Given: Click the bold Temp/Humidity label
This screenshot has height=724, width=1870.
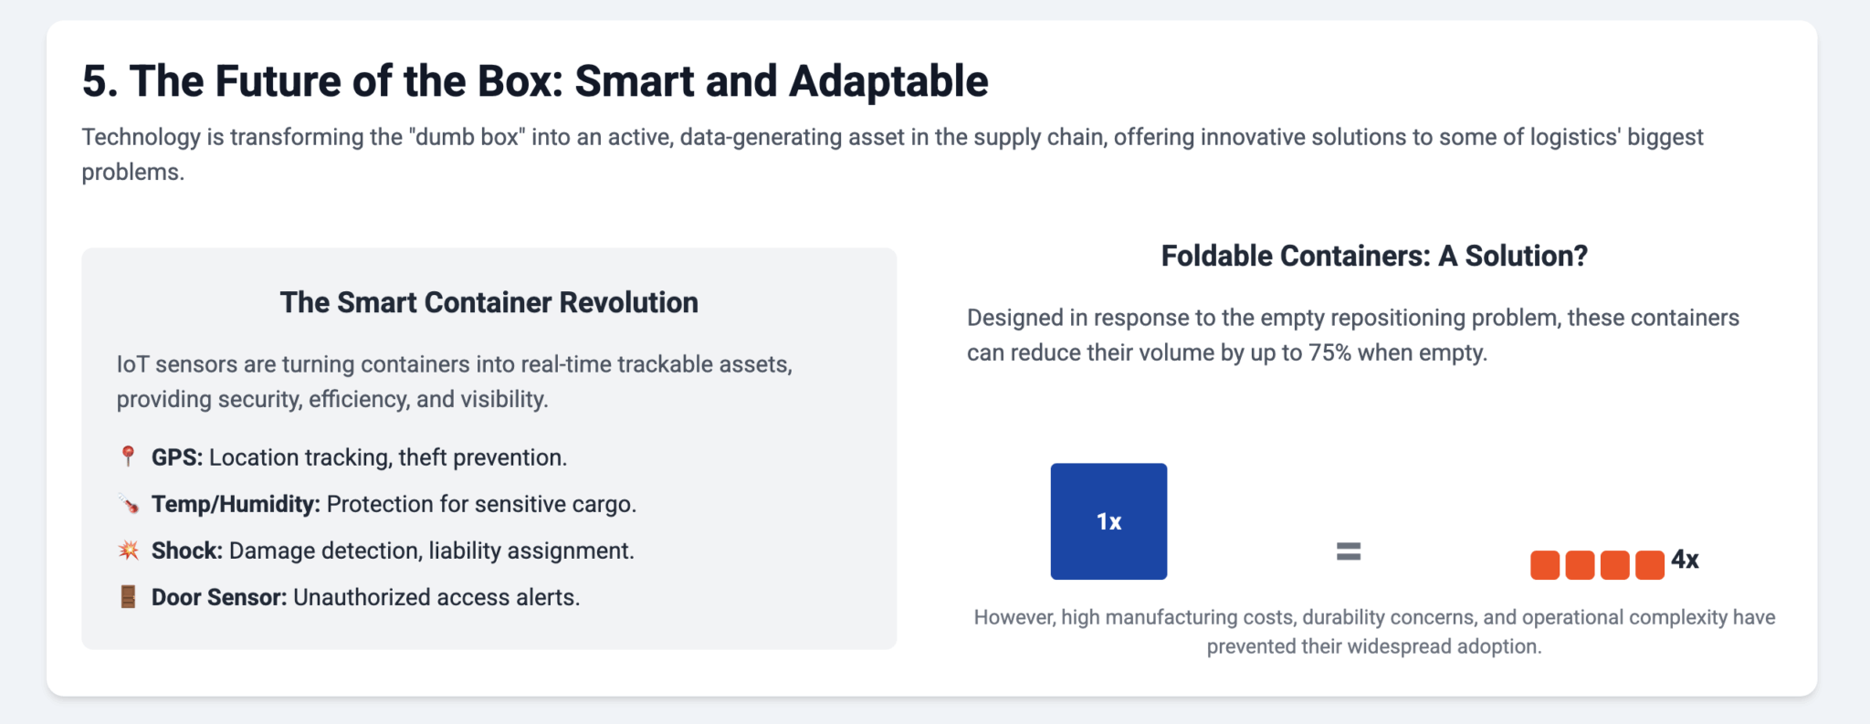Looking at the screenshot, I should 236,504.
